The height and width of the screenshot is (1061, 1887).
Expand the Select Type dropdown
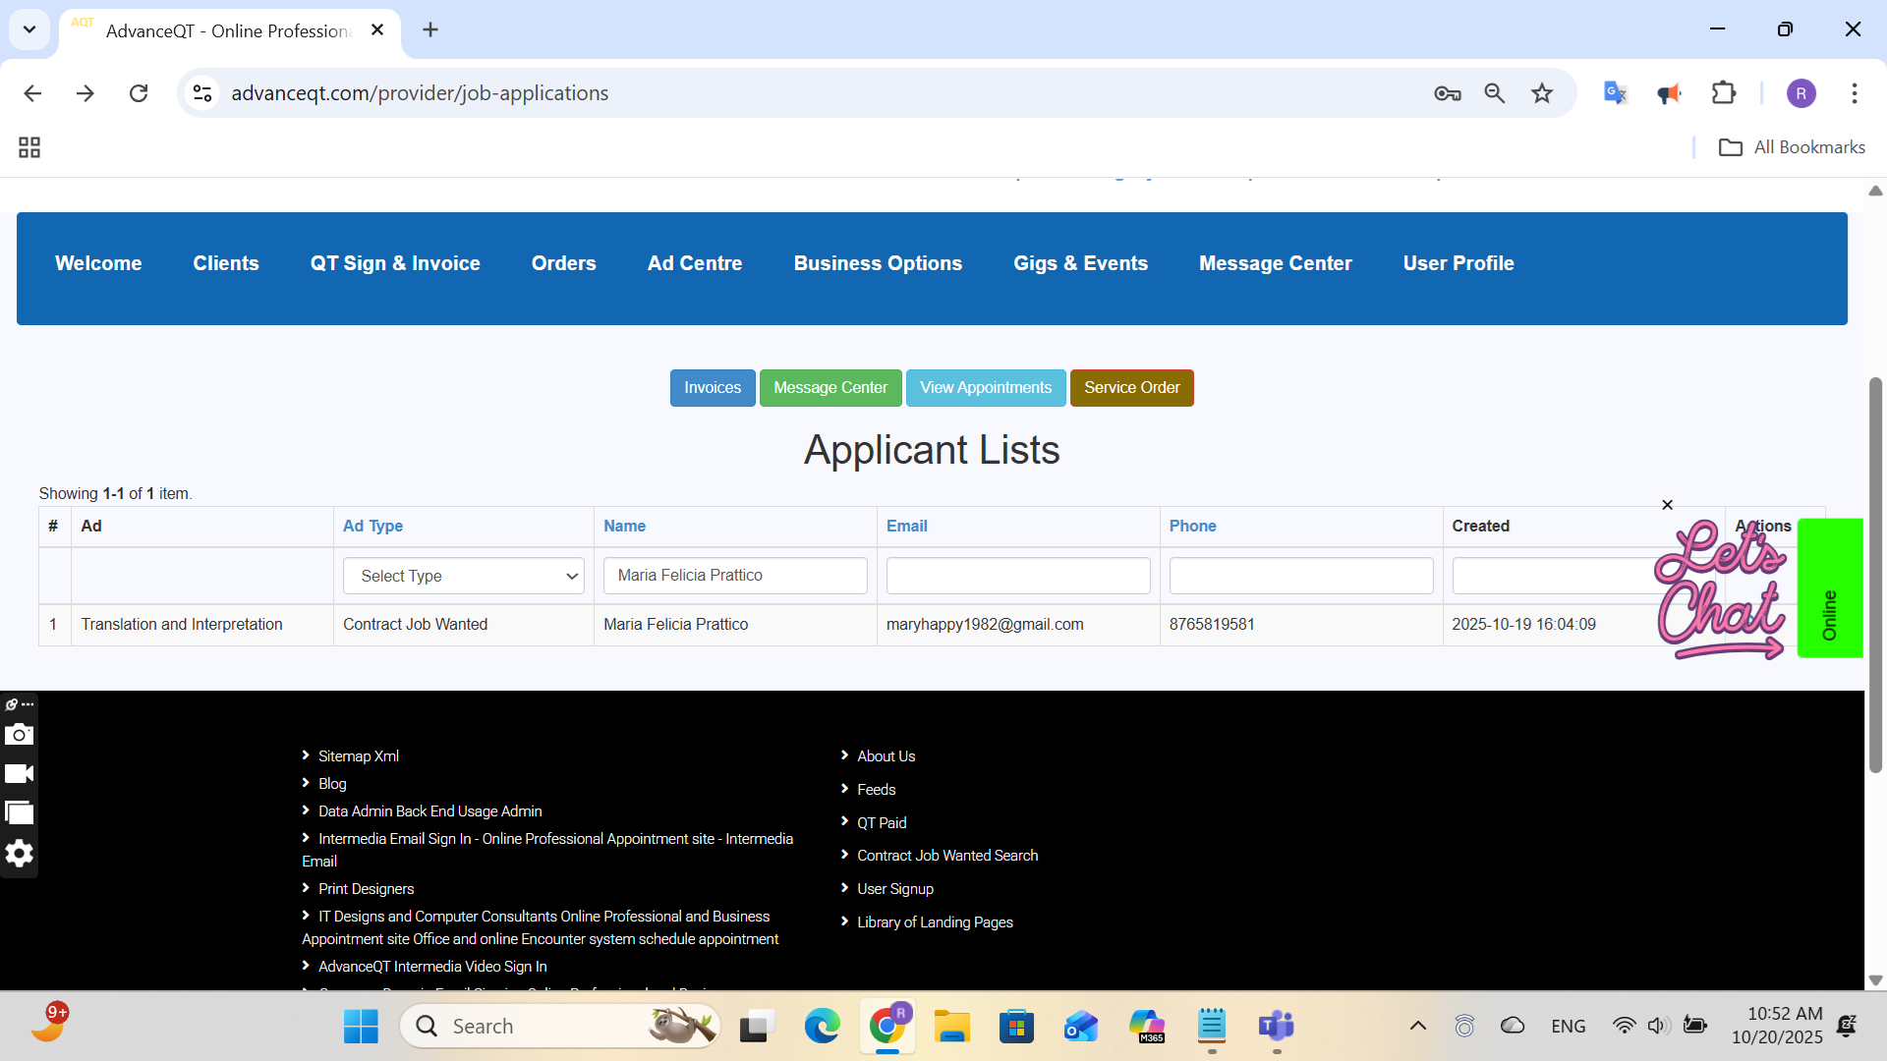[x=463, y=576]
